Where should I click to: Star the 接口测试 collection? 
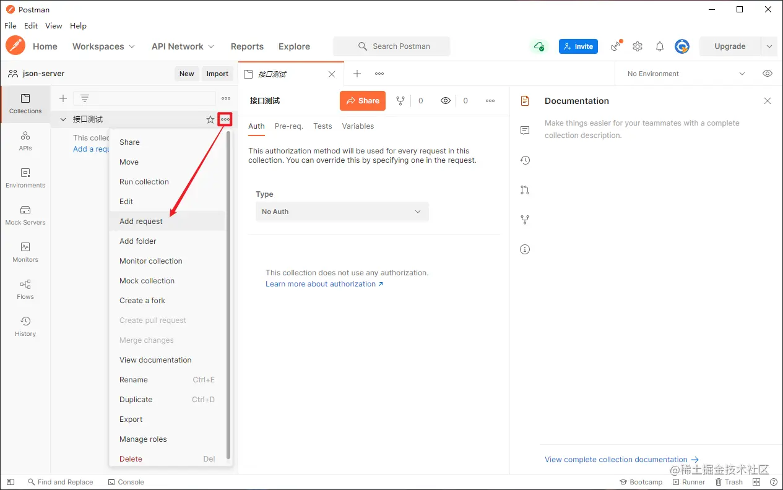[210, 119]
